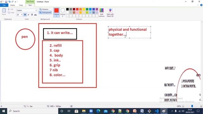Screen dimensions: 203x114
Task: Click the Save icon in the quick access toolbar
Action: click(x=6, y=2)
